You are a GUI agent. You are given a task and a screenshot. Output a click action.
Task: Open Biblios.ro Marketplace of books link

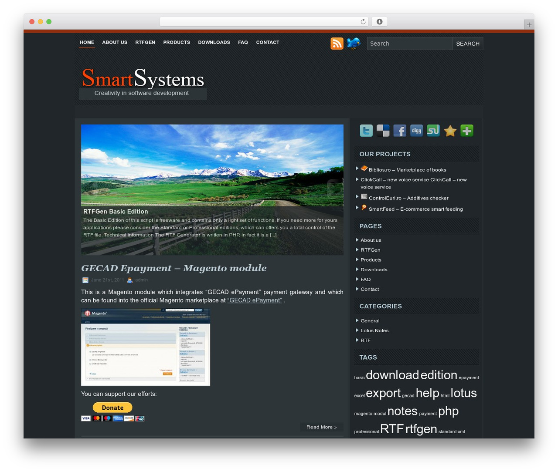(407, 170)
